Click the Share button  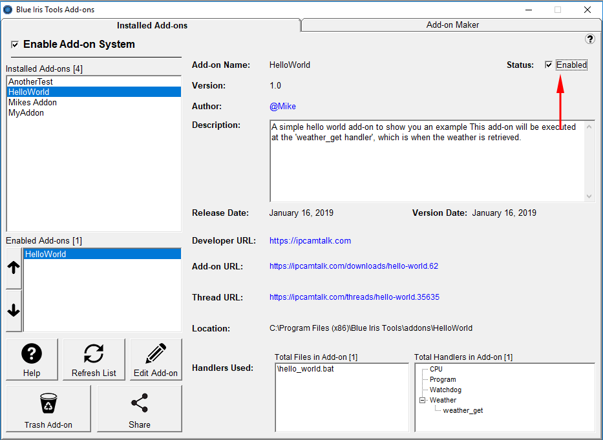tap(139, 409)
